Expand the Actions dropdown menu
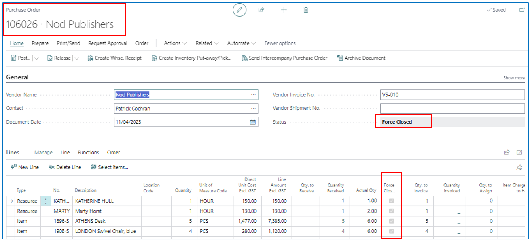The image size is (532, 241). (x=176, y=43)
